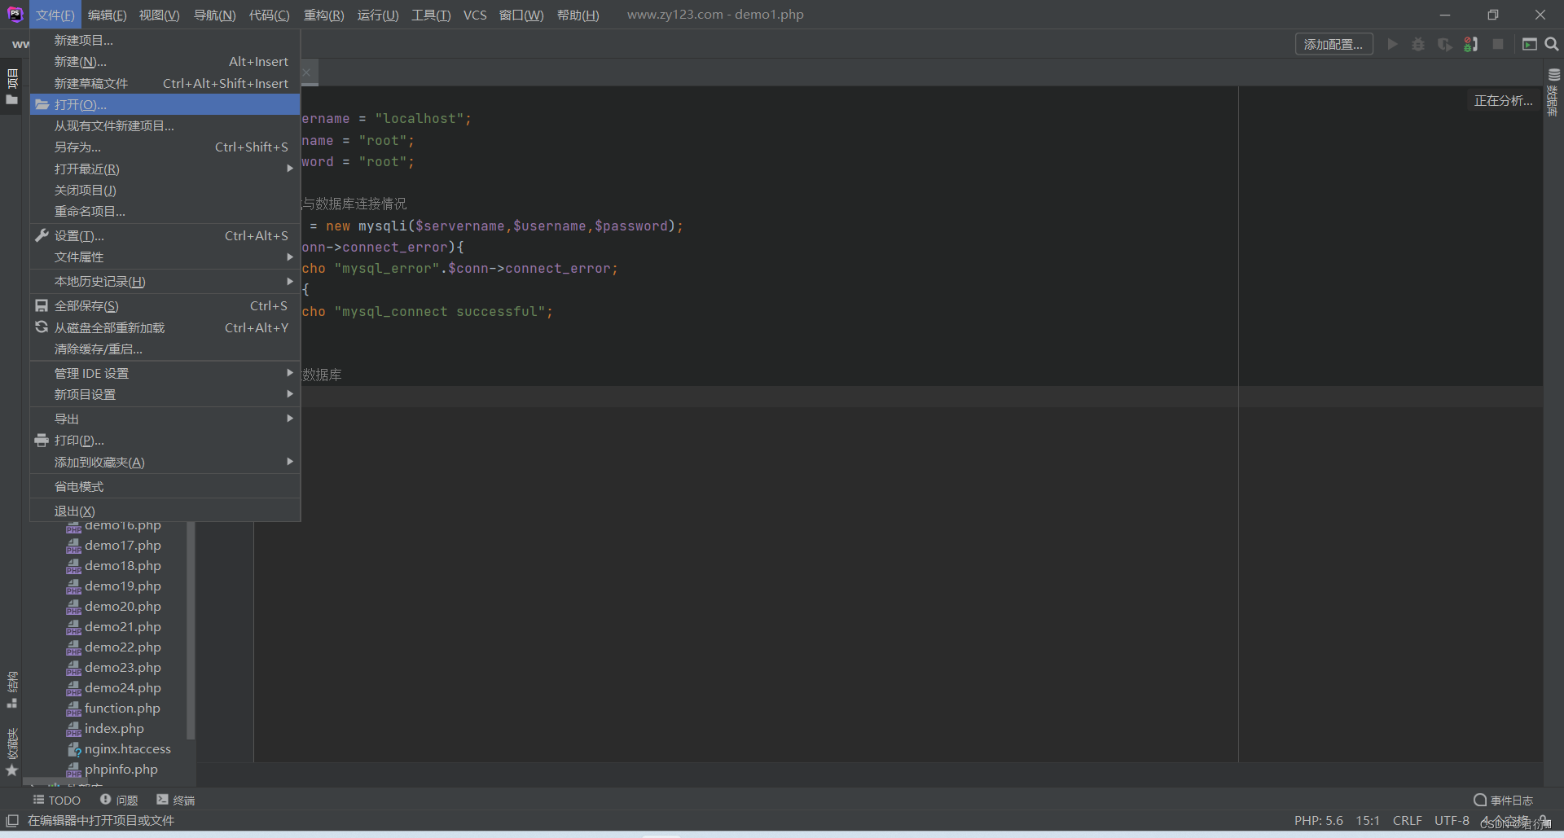
Task: Choose 新建草稿文件 menu entry
Action: (x=165, y=83)
